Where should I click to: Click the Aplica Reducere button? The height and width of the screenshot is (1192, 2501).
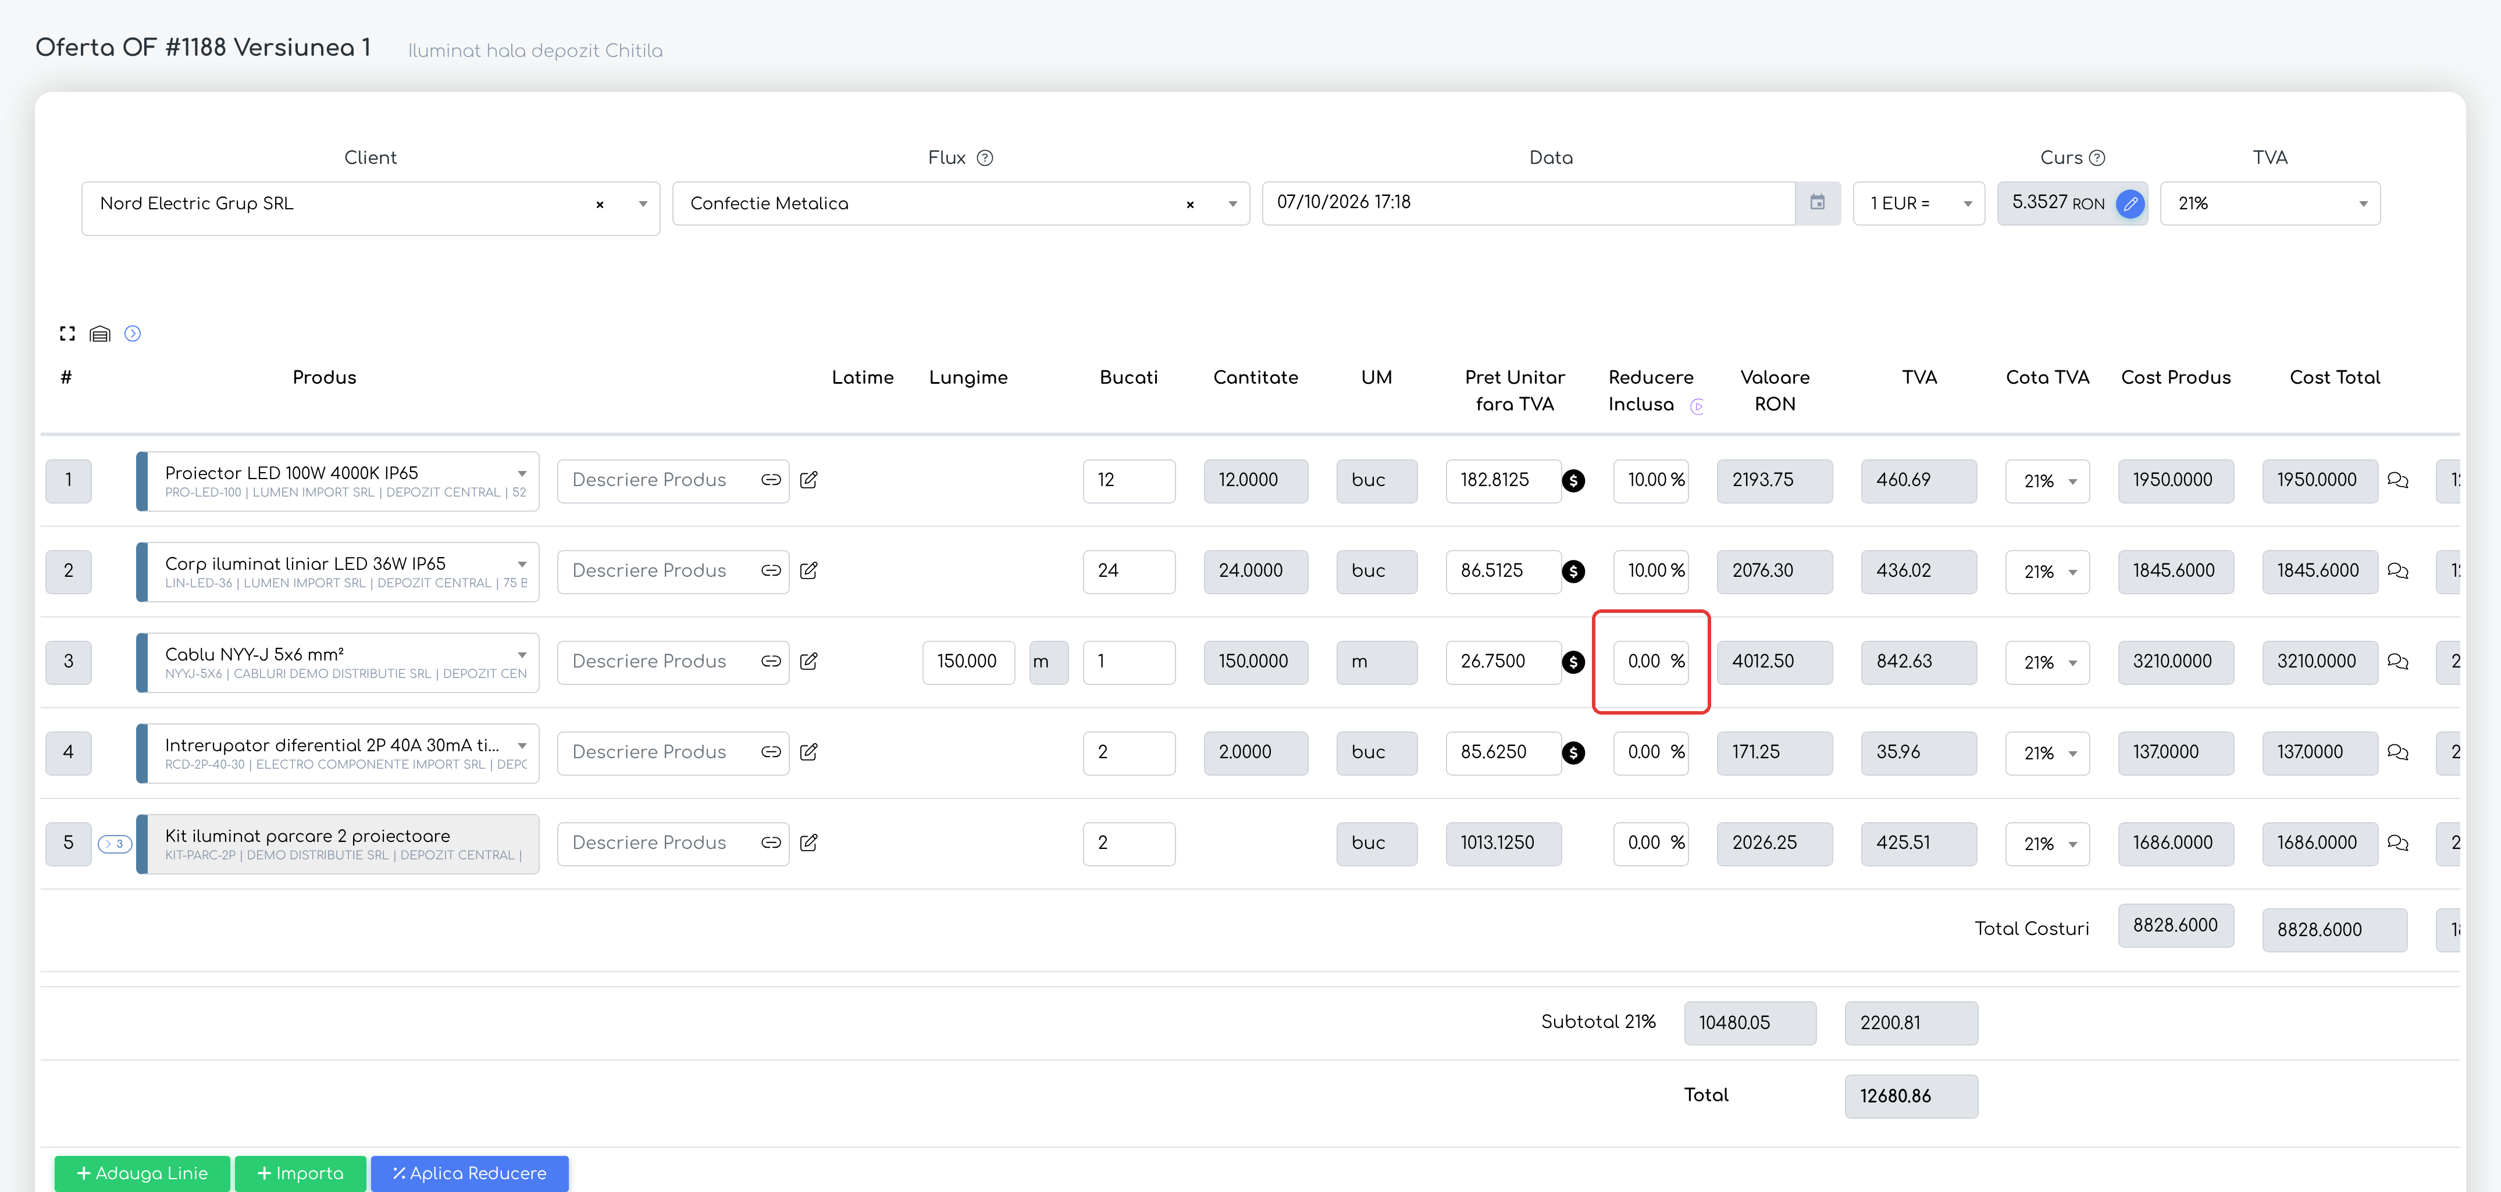(x=470, y=1173)
